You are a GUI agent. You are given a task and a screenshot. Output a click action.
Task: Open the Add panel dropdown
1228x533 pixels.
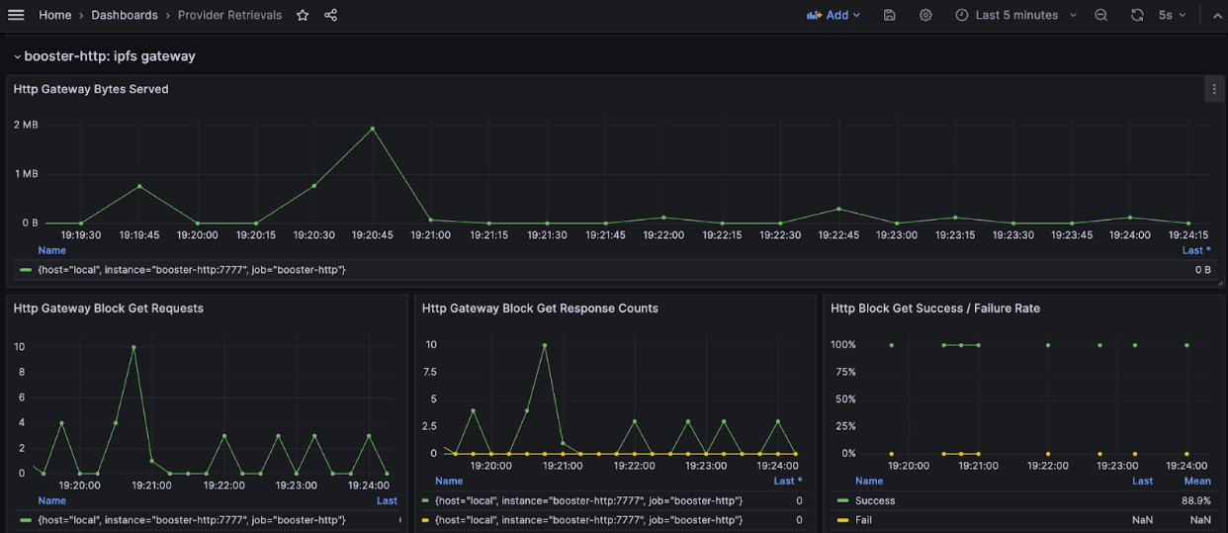click(833, 15)
